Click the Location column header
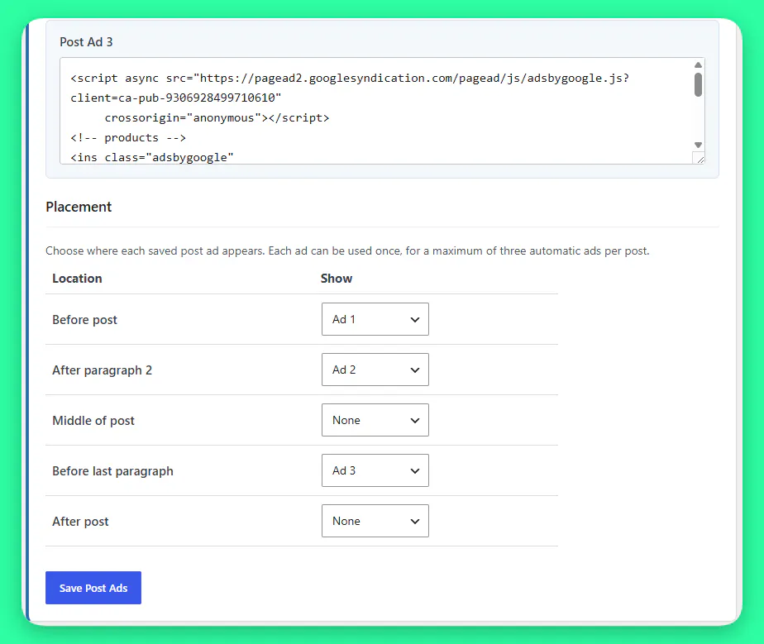Viewport: 764px width, 644px height. [x=77, y=279]
